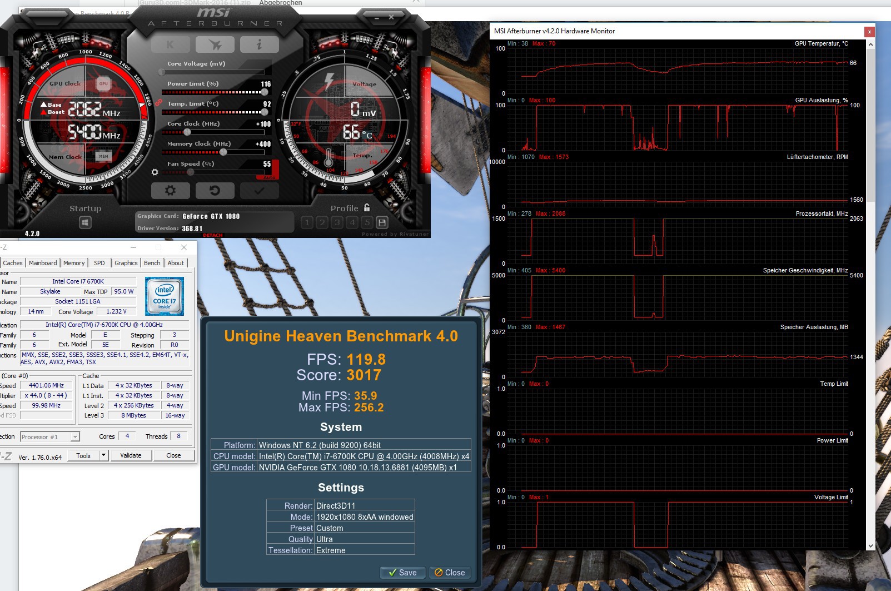Image resolution: width=891 pixels, height=591 pixels.
Task: Click the Close button in CPU-Z
Action: point(173,455)
